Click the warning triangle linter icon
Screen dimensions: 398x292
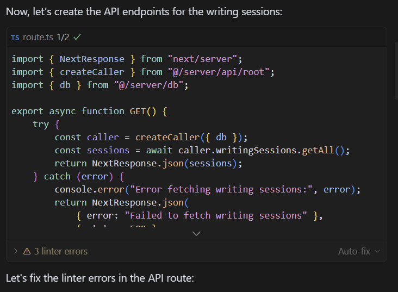[x=27, y=251]
